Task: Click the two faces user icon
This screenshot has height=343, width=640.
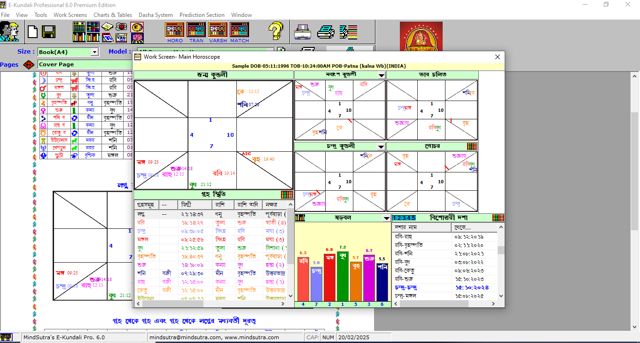Action: pyautogui.click(x=9, y=32)
